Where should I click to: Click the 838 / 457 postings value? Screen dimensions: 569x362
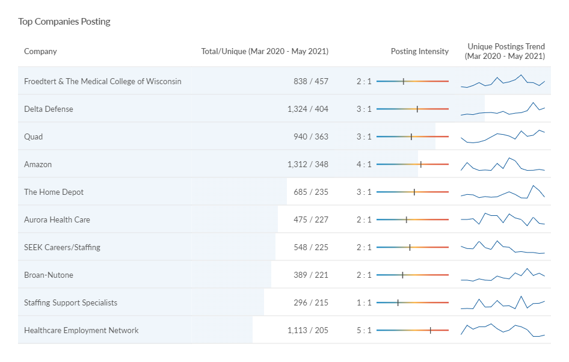pos(311,81)
